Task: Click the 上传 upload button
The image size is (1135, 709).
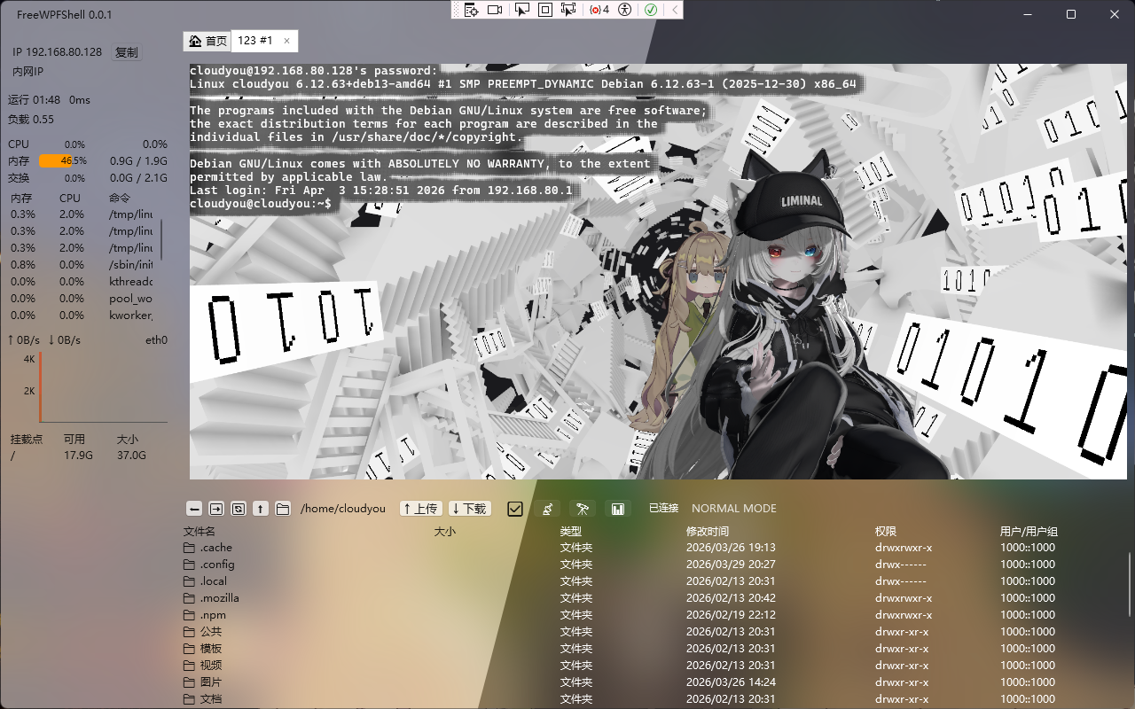Action: (x=420, y=509)
